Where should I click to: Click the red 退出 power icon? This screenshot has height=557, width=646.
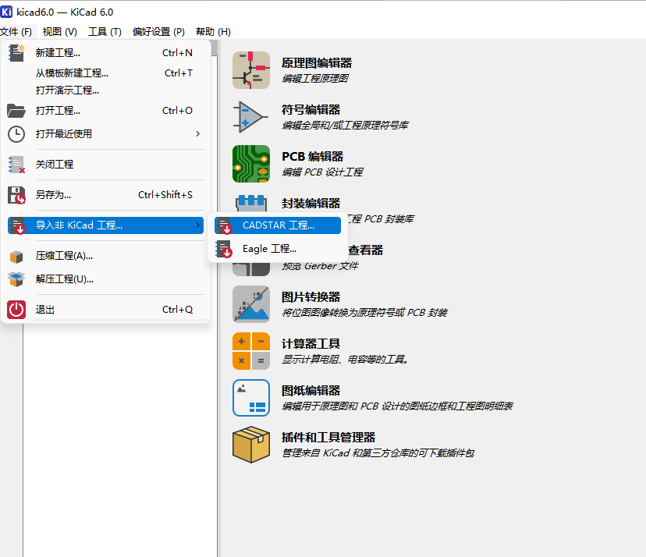click(x=16, y=310)
